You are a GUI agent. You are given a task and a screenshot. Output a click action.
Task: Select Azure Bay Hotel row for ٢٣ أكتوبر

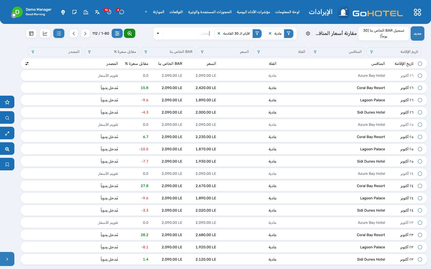pos(420,223)
